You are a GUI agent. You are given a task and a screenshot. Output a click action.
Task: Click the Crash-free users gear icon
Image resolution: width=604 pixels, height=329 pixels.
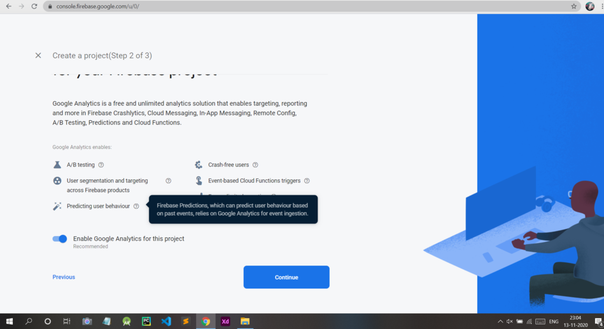199,165
